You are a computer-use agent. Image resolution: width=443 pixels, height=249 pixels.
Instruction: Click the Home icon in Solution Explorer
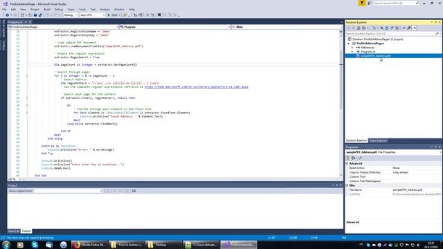coord(359,28)
